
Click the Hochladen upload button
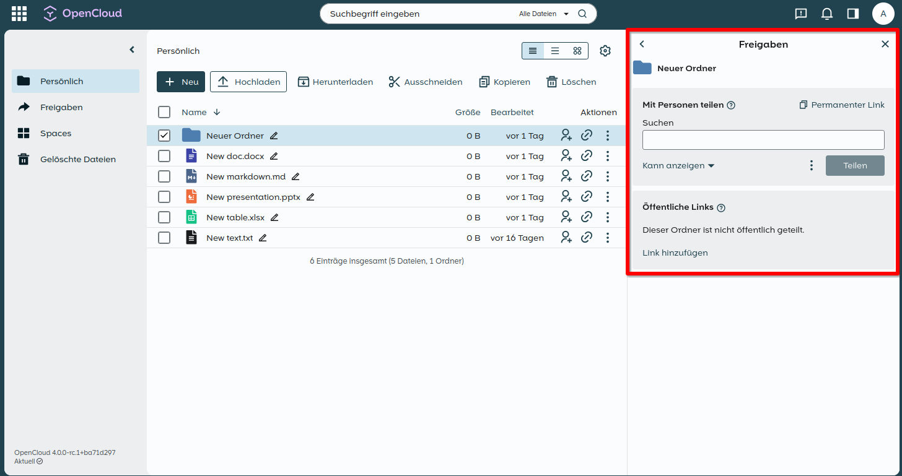pos(248,82)
